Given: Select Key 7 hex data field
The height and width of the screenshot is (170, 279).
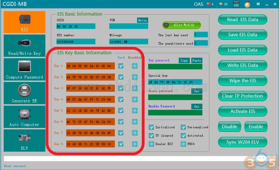Looking at the screenshot, I should click(90, 133).
